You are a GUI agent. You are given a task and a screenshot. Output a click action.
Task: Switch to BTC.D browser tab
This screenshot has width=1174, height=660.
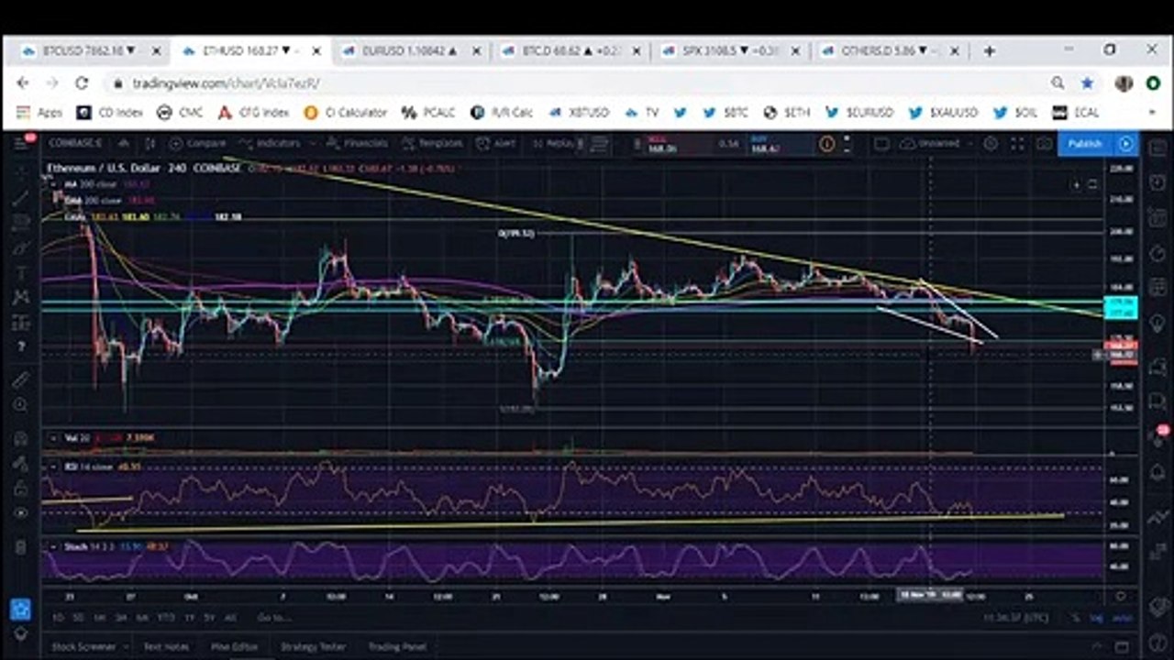[x=569, y=50]
